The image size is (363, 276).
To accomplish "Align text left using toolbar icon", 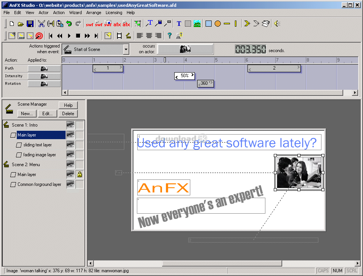I will point(140,35).
